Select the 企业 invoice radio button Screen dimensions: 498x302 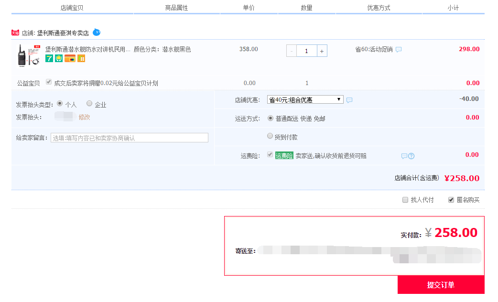(x=89, y=104)
